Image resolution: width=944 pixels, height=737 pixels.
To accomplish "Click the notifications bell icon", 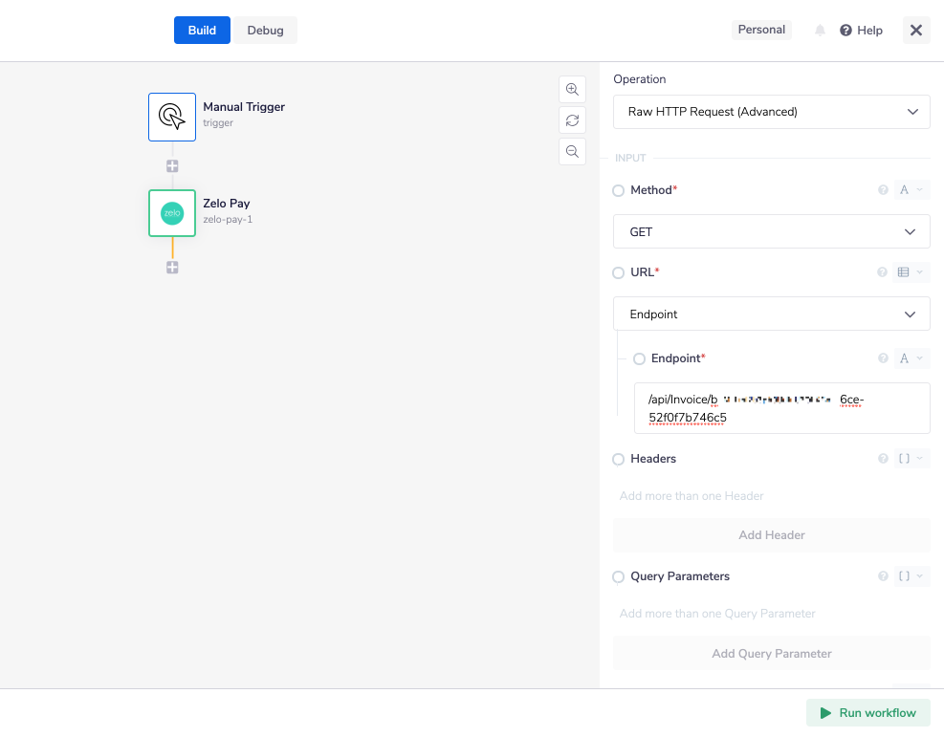I will [x=820, y=31].
